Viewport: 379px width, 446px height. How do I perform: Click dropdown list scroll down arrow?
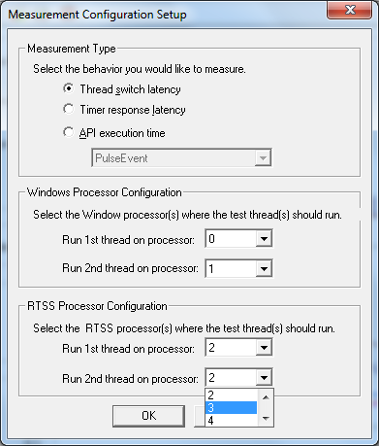click(x=266, y=419)
